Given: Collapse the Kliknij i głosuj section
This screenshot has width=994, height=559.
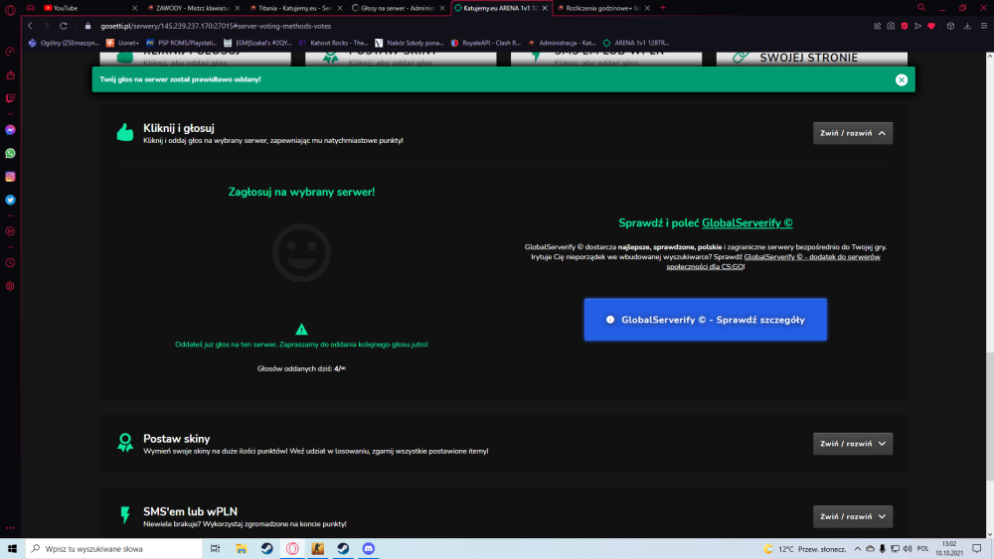Looking at the screenshot, I should (853, 133).
